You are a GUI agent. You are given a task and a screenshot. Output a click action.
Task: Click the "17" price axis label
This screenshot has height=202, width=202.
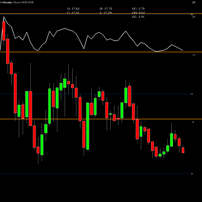pyautogui.click(x=194, y=55)
